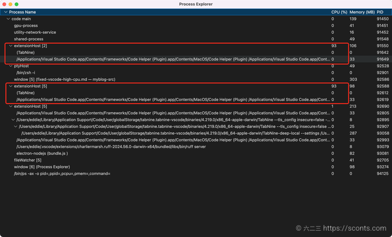Sort by the PID column header

[x=380, y=12]
